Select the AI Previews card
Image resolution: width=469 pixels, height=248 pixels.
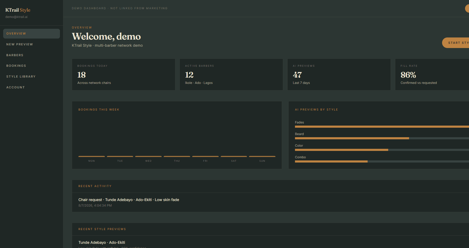[339, 74]
